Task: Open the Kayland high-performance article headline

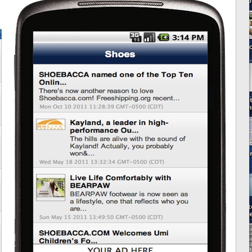Action: pyautogui.click(x=119, y=126)
